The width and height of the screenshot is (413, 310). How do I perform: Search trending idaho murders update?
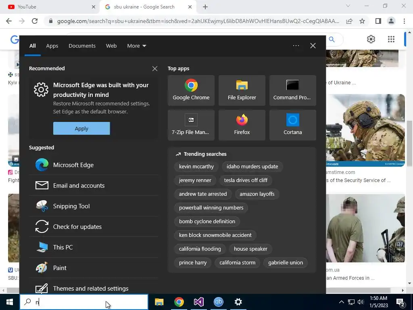(252, 167)
